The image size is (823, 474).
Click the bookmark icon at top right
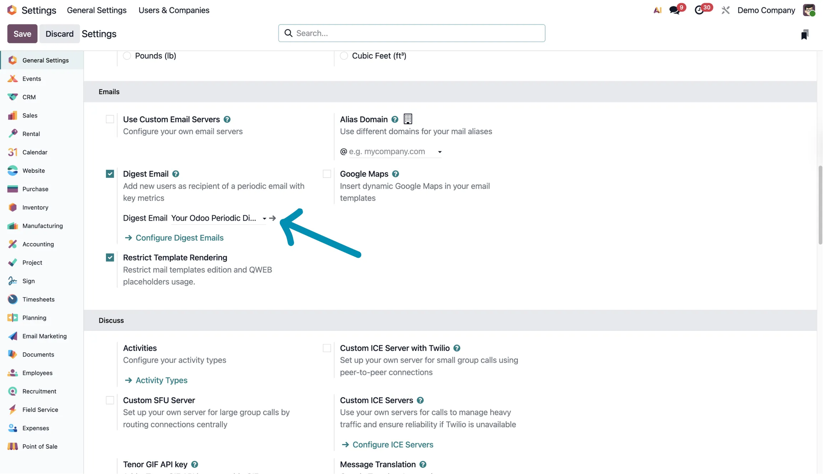805,34
